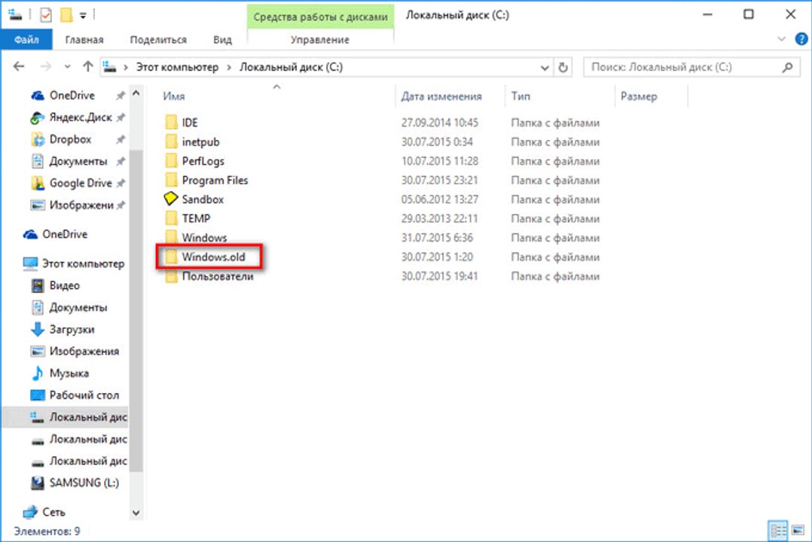Sort by the Размер column header
The width and height of the screenshot is (812, 542).
639,96
